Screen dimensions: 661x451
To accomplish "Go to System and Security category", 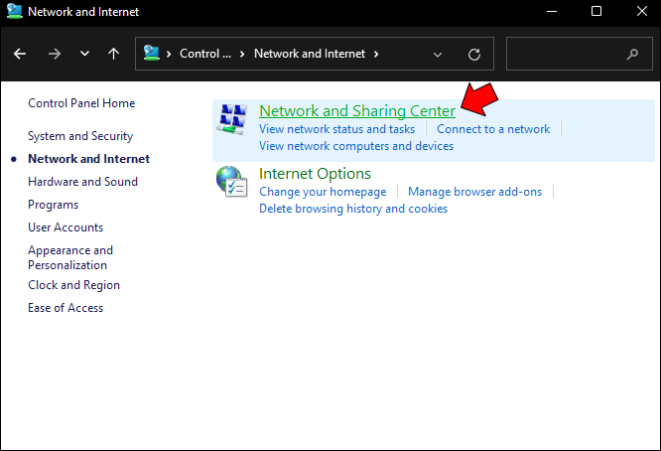I will coord(80,136).
